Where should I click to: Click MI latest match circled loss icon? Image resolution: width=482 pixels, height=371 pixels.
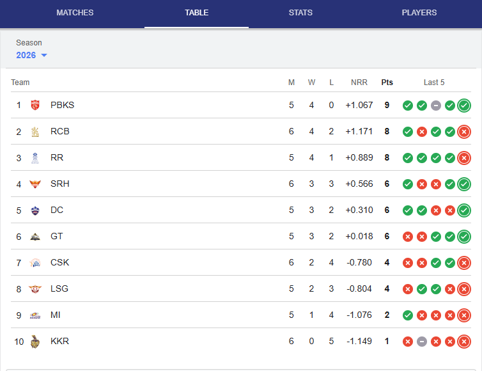coord(464,315)
